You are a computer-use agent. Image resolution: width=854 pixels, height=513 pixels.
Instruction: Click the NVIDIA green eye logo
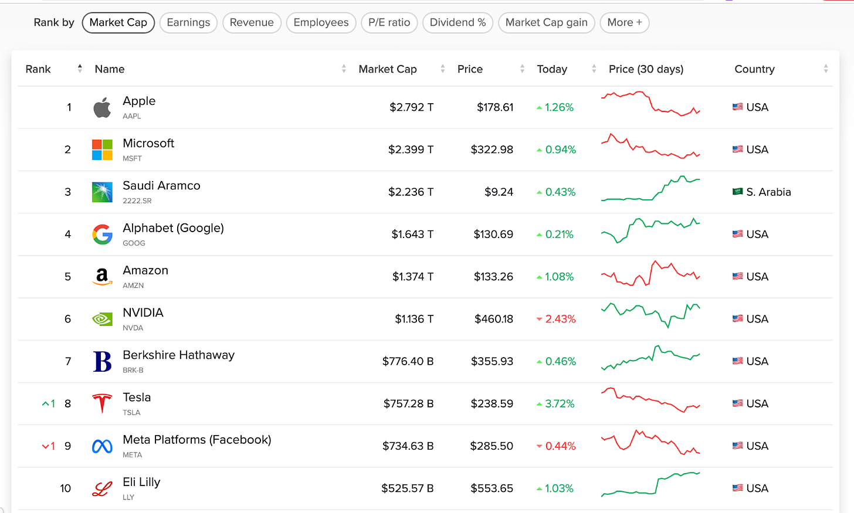click(102, 319)
